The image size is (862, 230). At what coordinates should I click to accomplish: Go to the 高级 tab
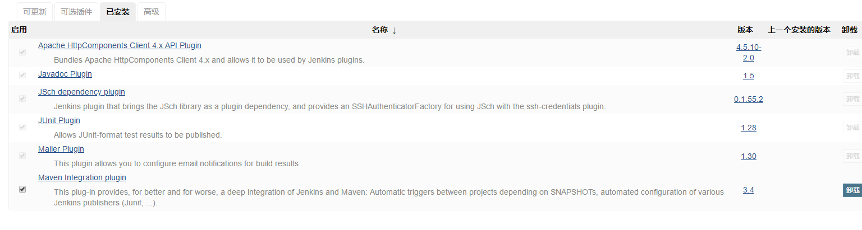[152, 12]
